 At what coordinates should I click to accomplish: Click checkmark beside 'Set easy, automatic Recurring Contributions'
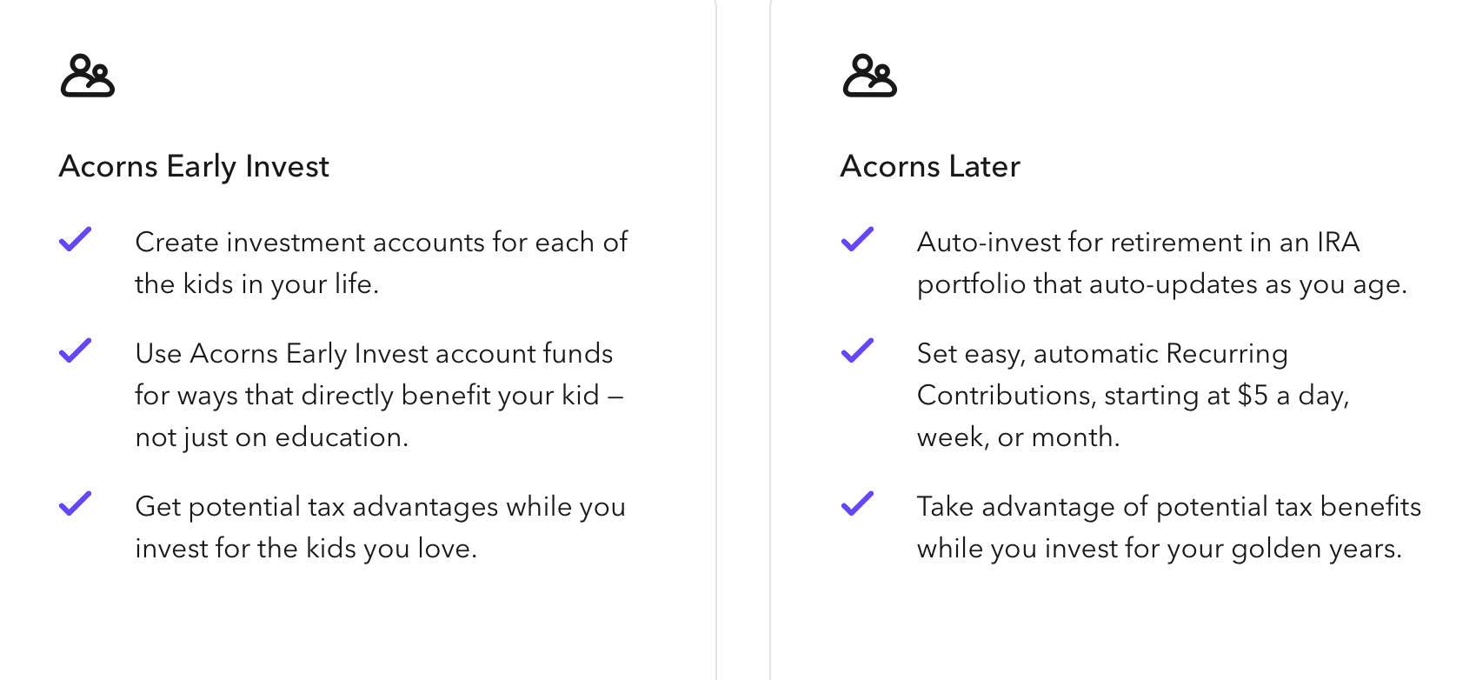coord(857,350)
